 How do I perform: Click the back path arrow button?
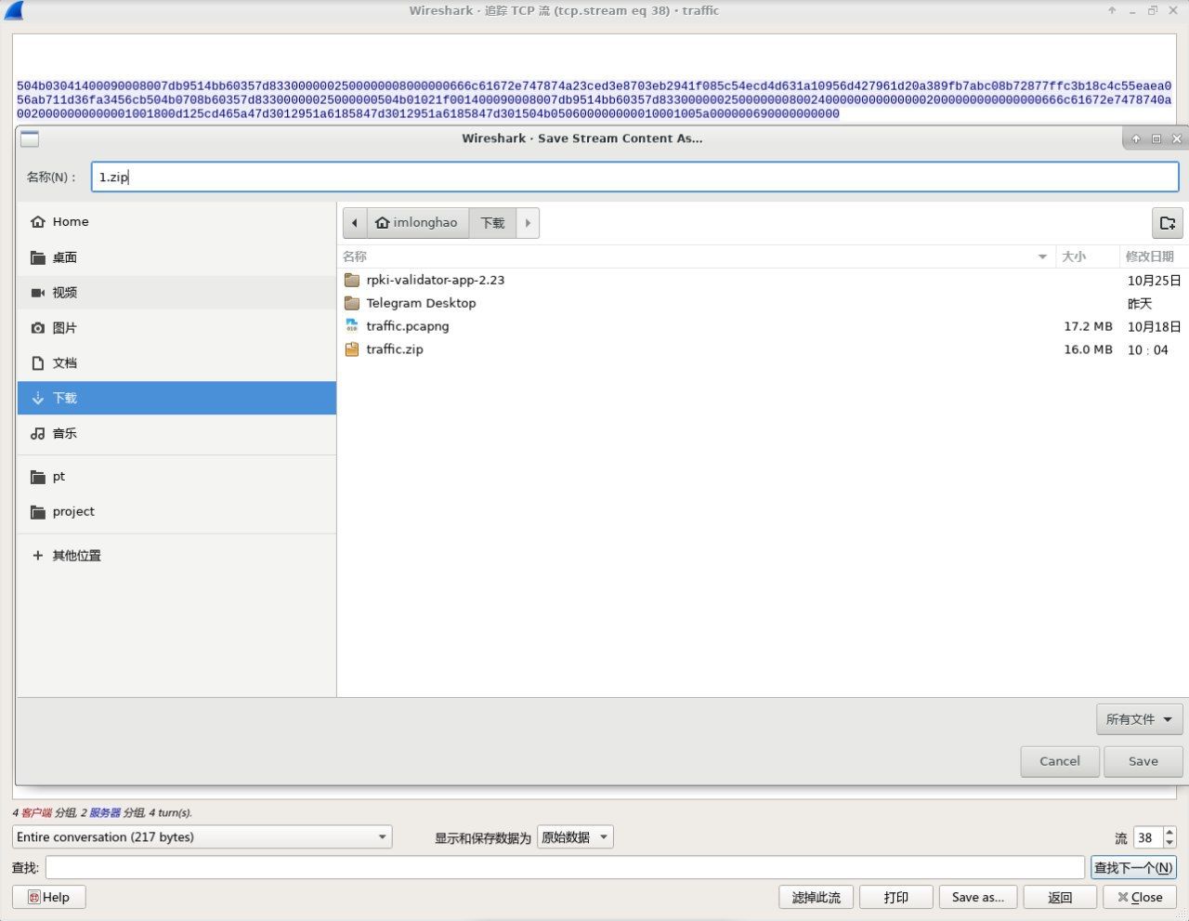click(x=354, y=223)
